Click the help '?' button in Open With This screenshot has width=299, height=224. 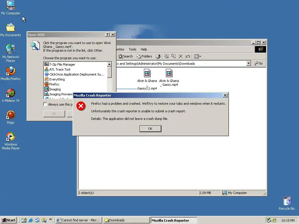tap(107, 34)
